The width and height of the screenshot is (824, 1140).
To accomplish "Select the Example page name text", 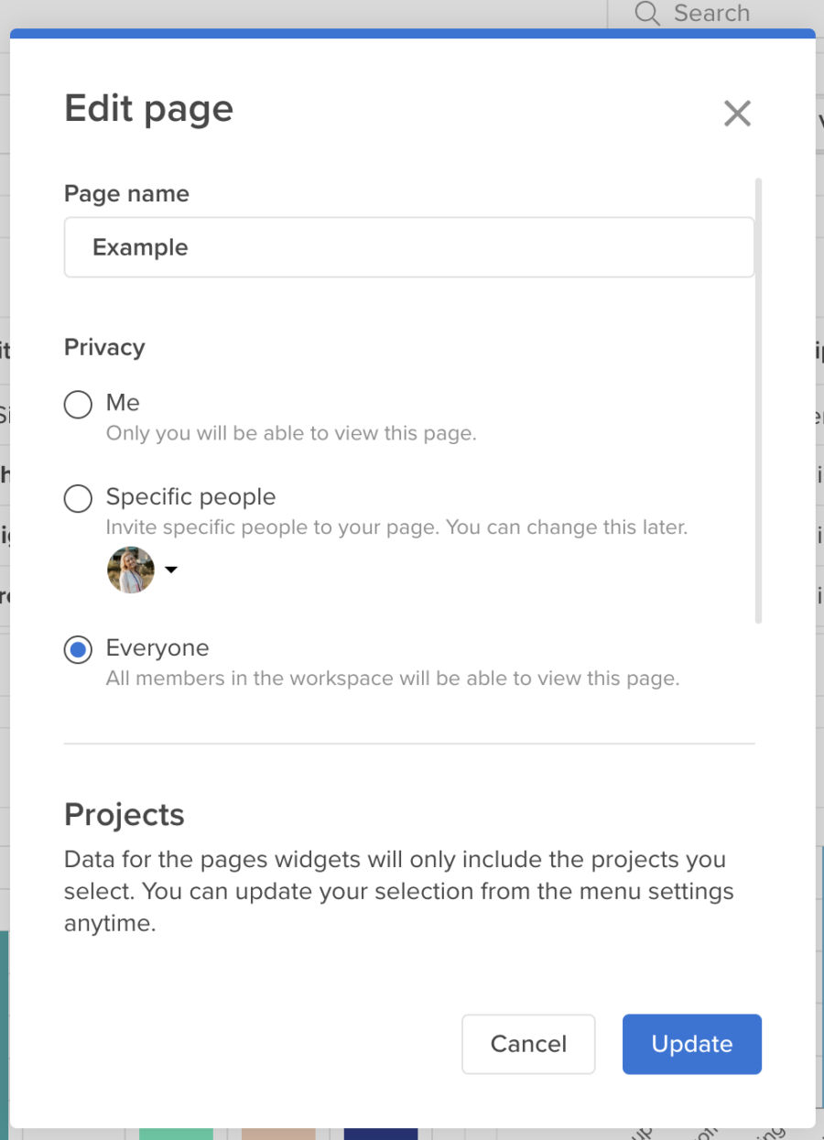I will (139, 247).
